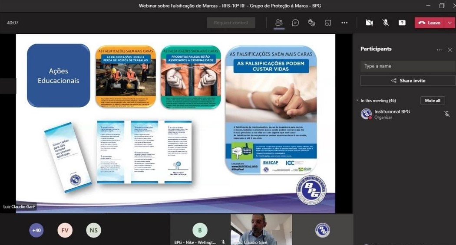Open More actions ellipsis in meeting toolbar
Viewport: 456px width, 245px height.
pyautogui.click(x=344, y=23)
